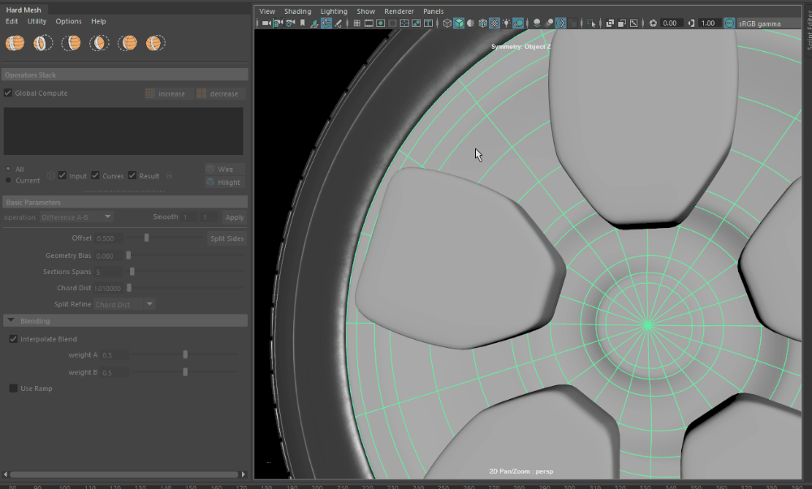This screenshot has width=812, height=489.
Task: Enable the Use Ramp checkbox
Action: [14, 388]
